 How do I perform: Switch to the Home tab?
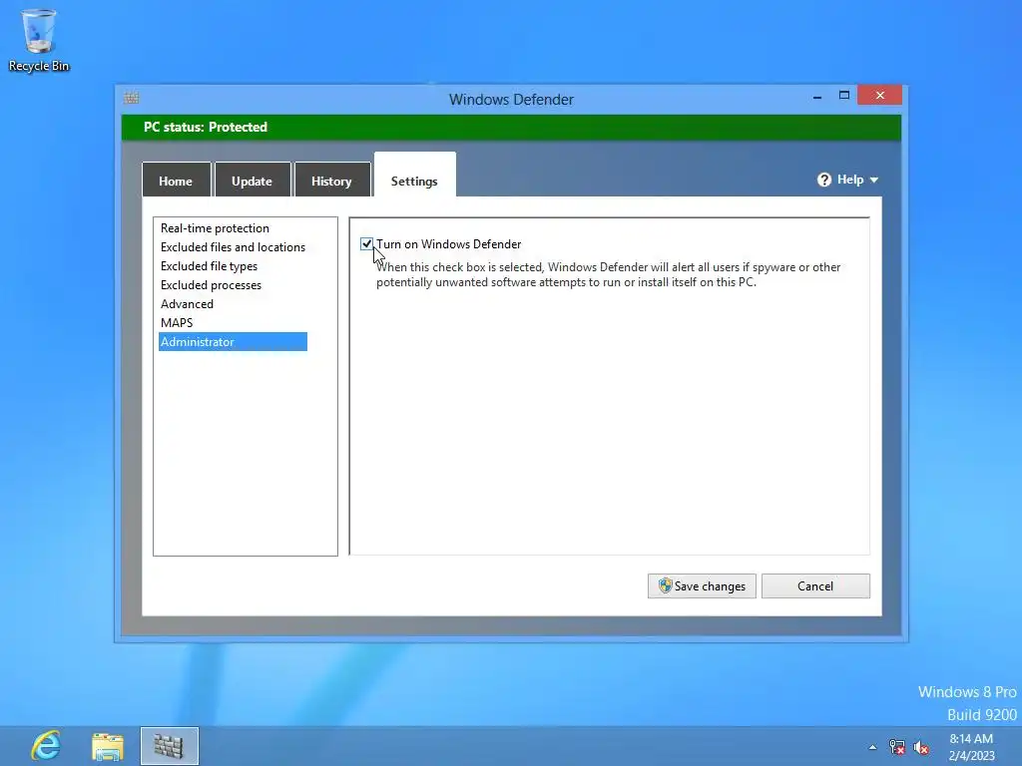coord(176,181)
